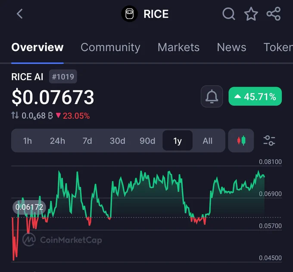
Task: Open the Token tab
Action: click(x=278, y=47)
